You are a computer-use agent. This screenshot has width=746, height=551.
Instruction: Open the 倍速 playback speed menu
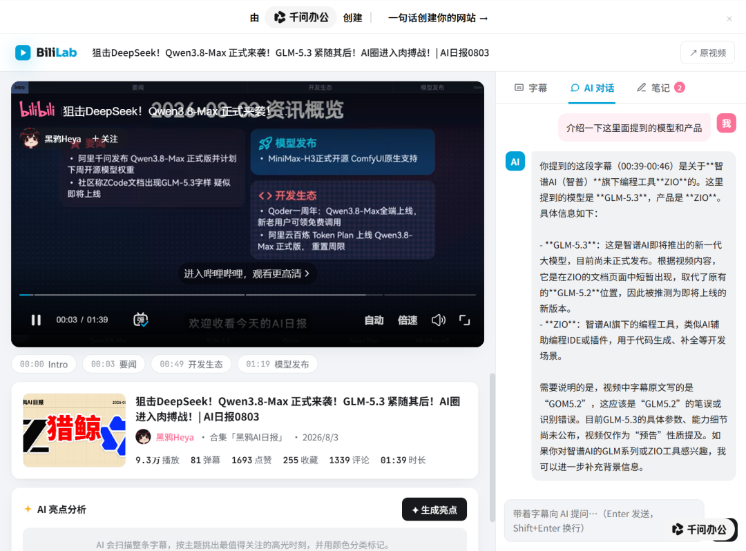(x=408, y=320)
